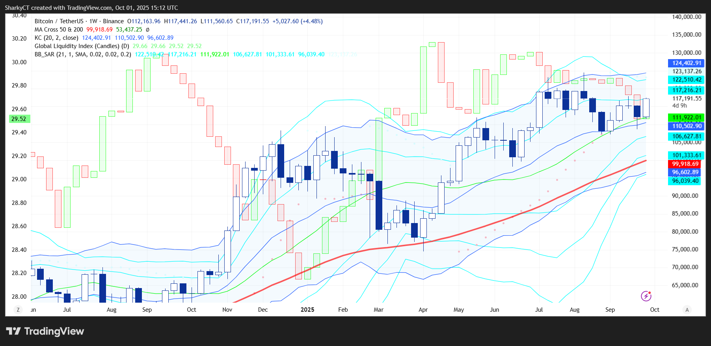Click the green 29.52 left axis label

coord(19,119)
